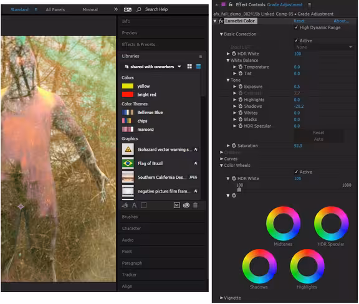The height and width of the screenshot is (304, 359).
Task: Click the Creative Cloud sync icon
Action: pyautogui.click(x=186, y=206)
